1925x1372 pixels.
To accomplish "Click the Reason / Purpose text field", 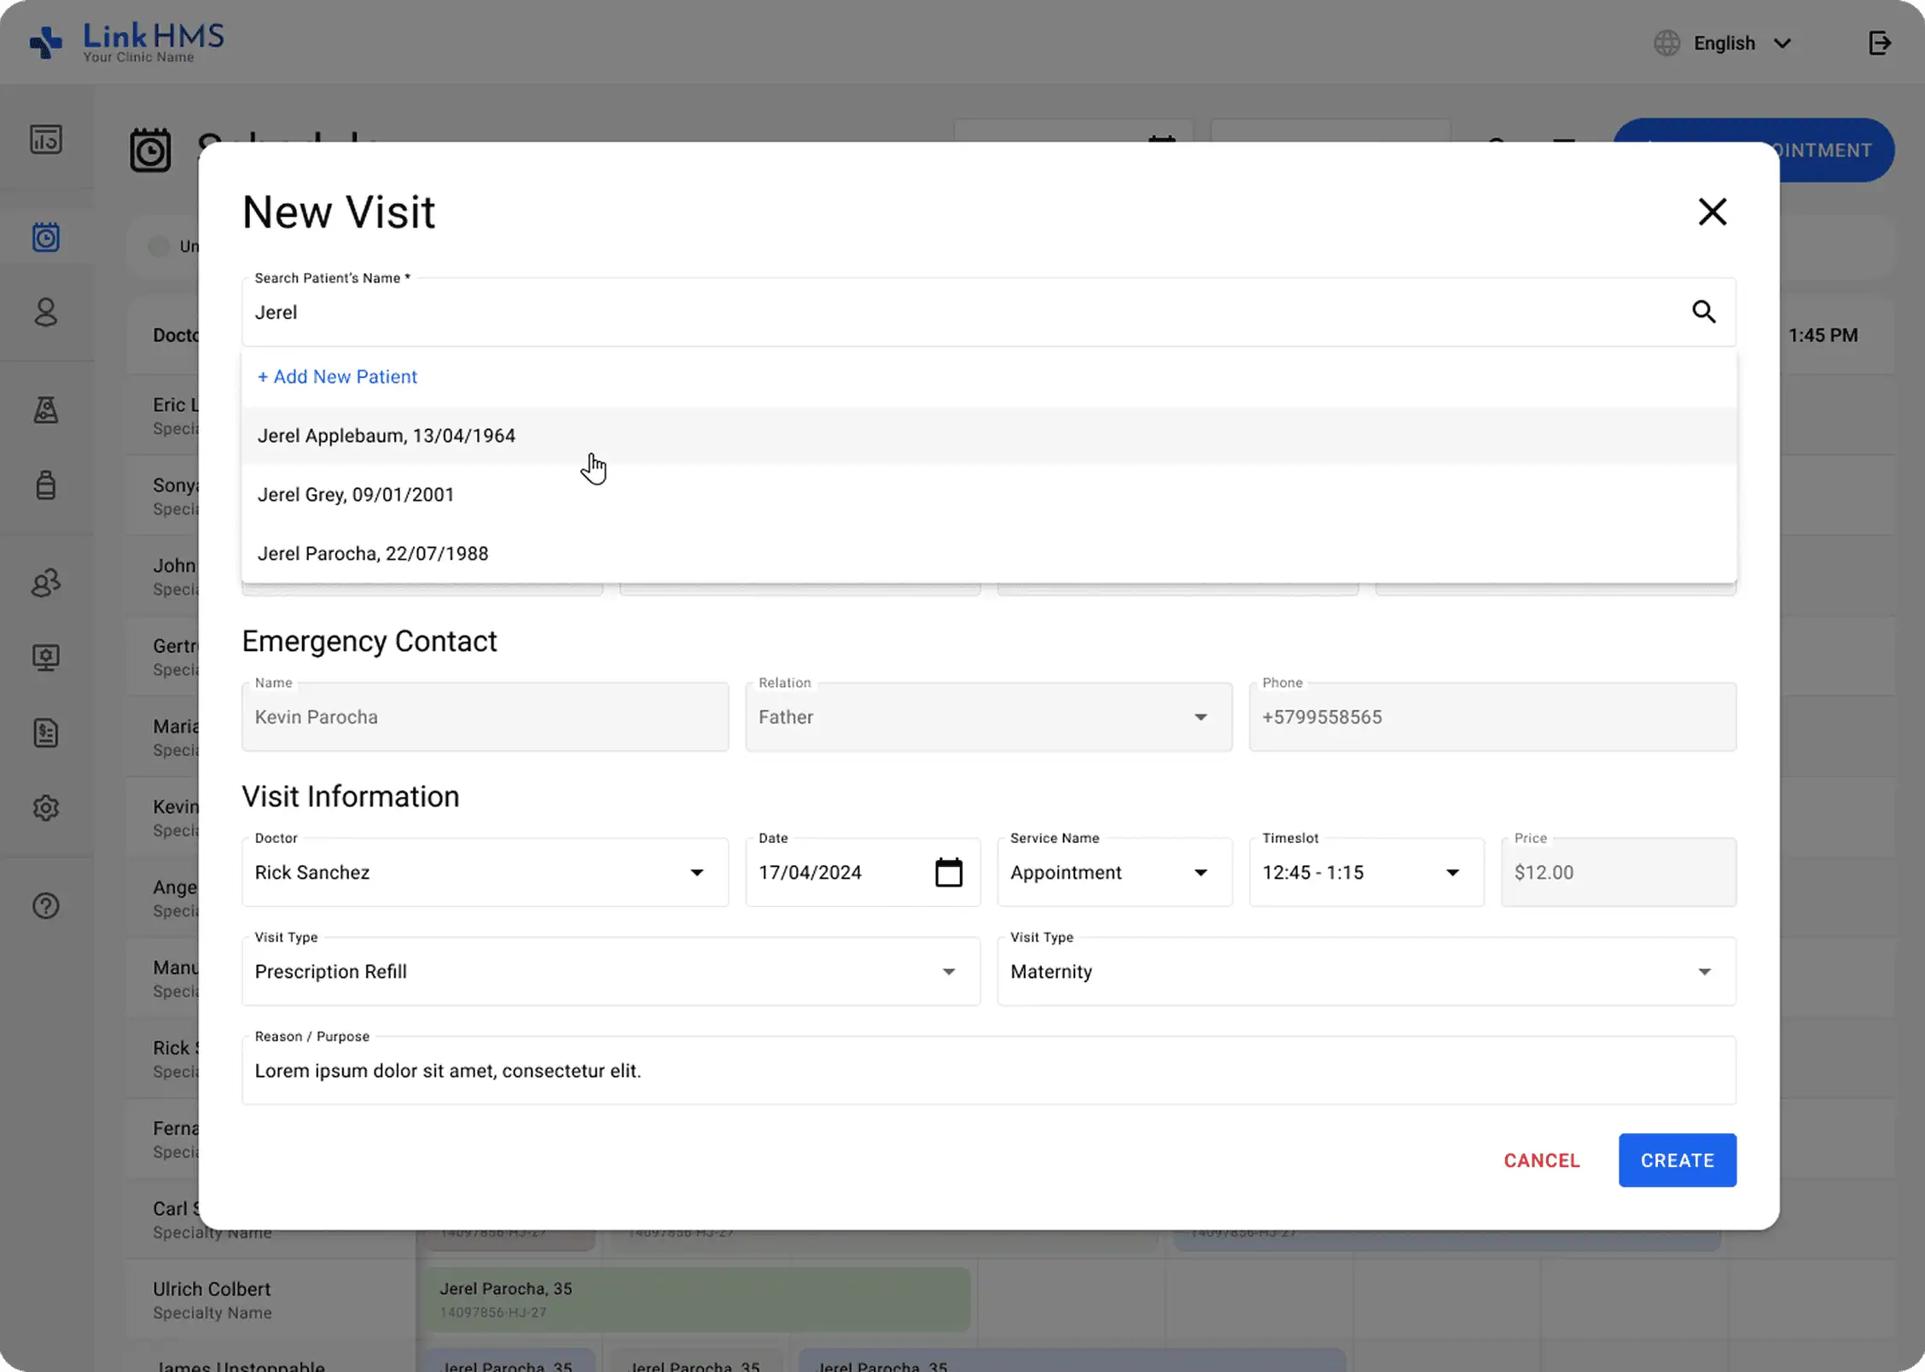I will tap(988, 1070).
